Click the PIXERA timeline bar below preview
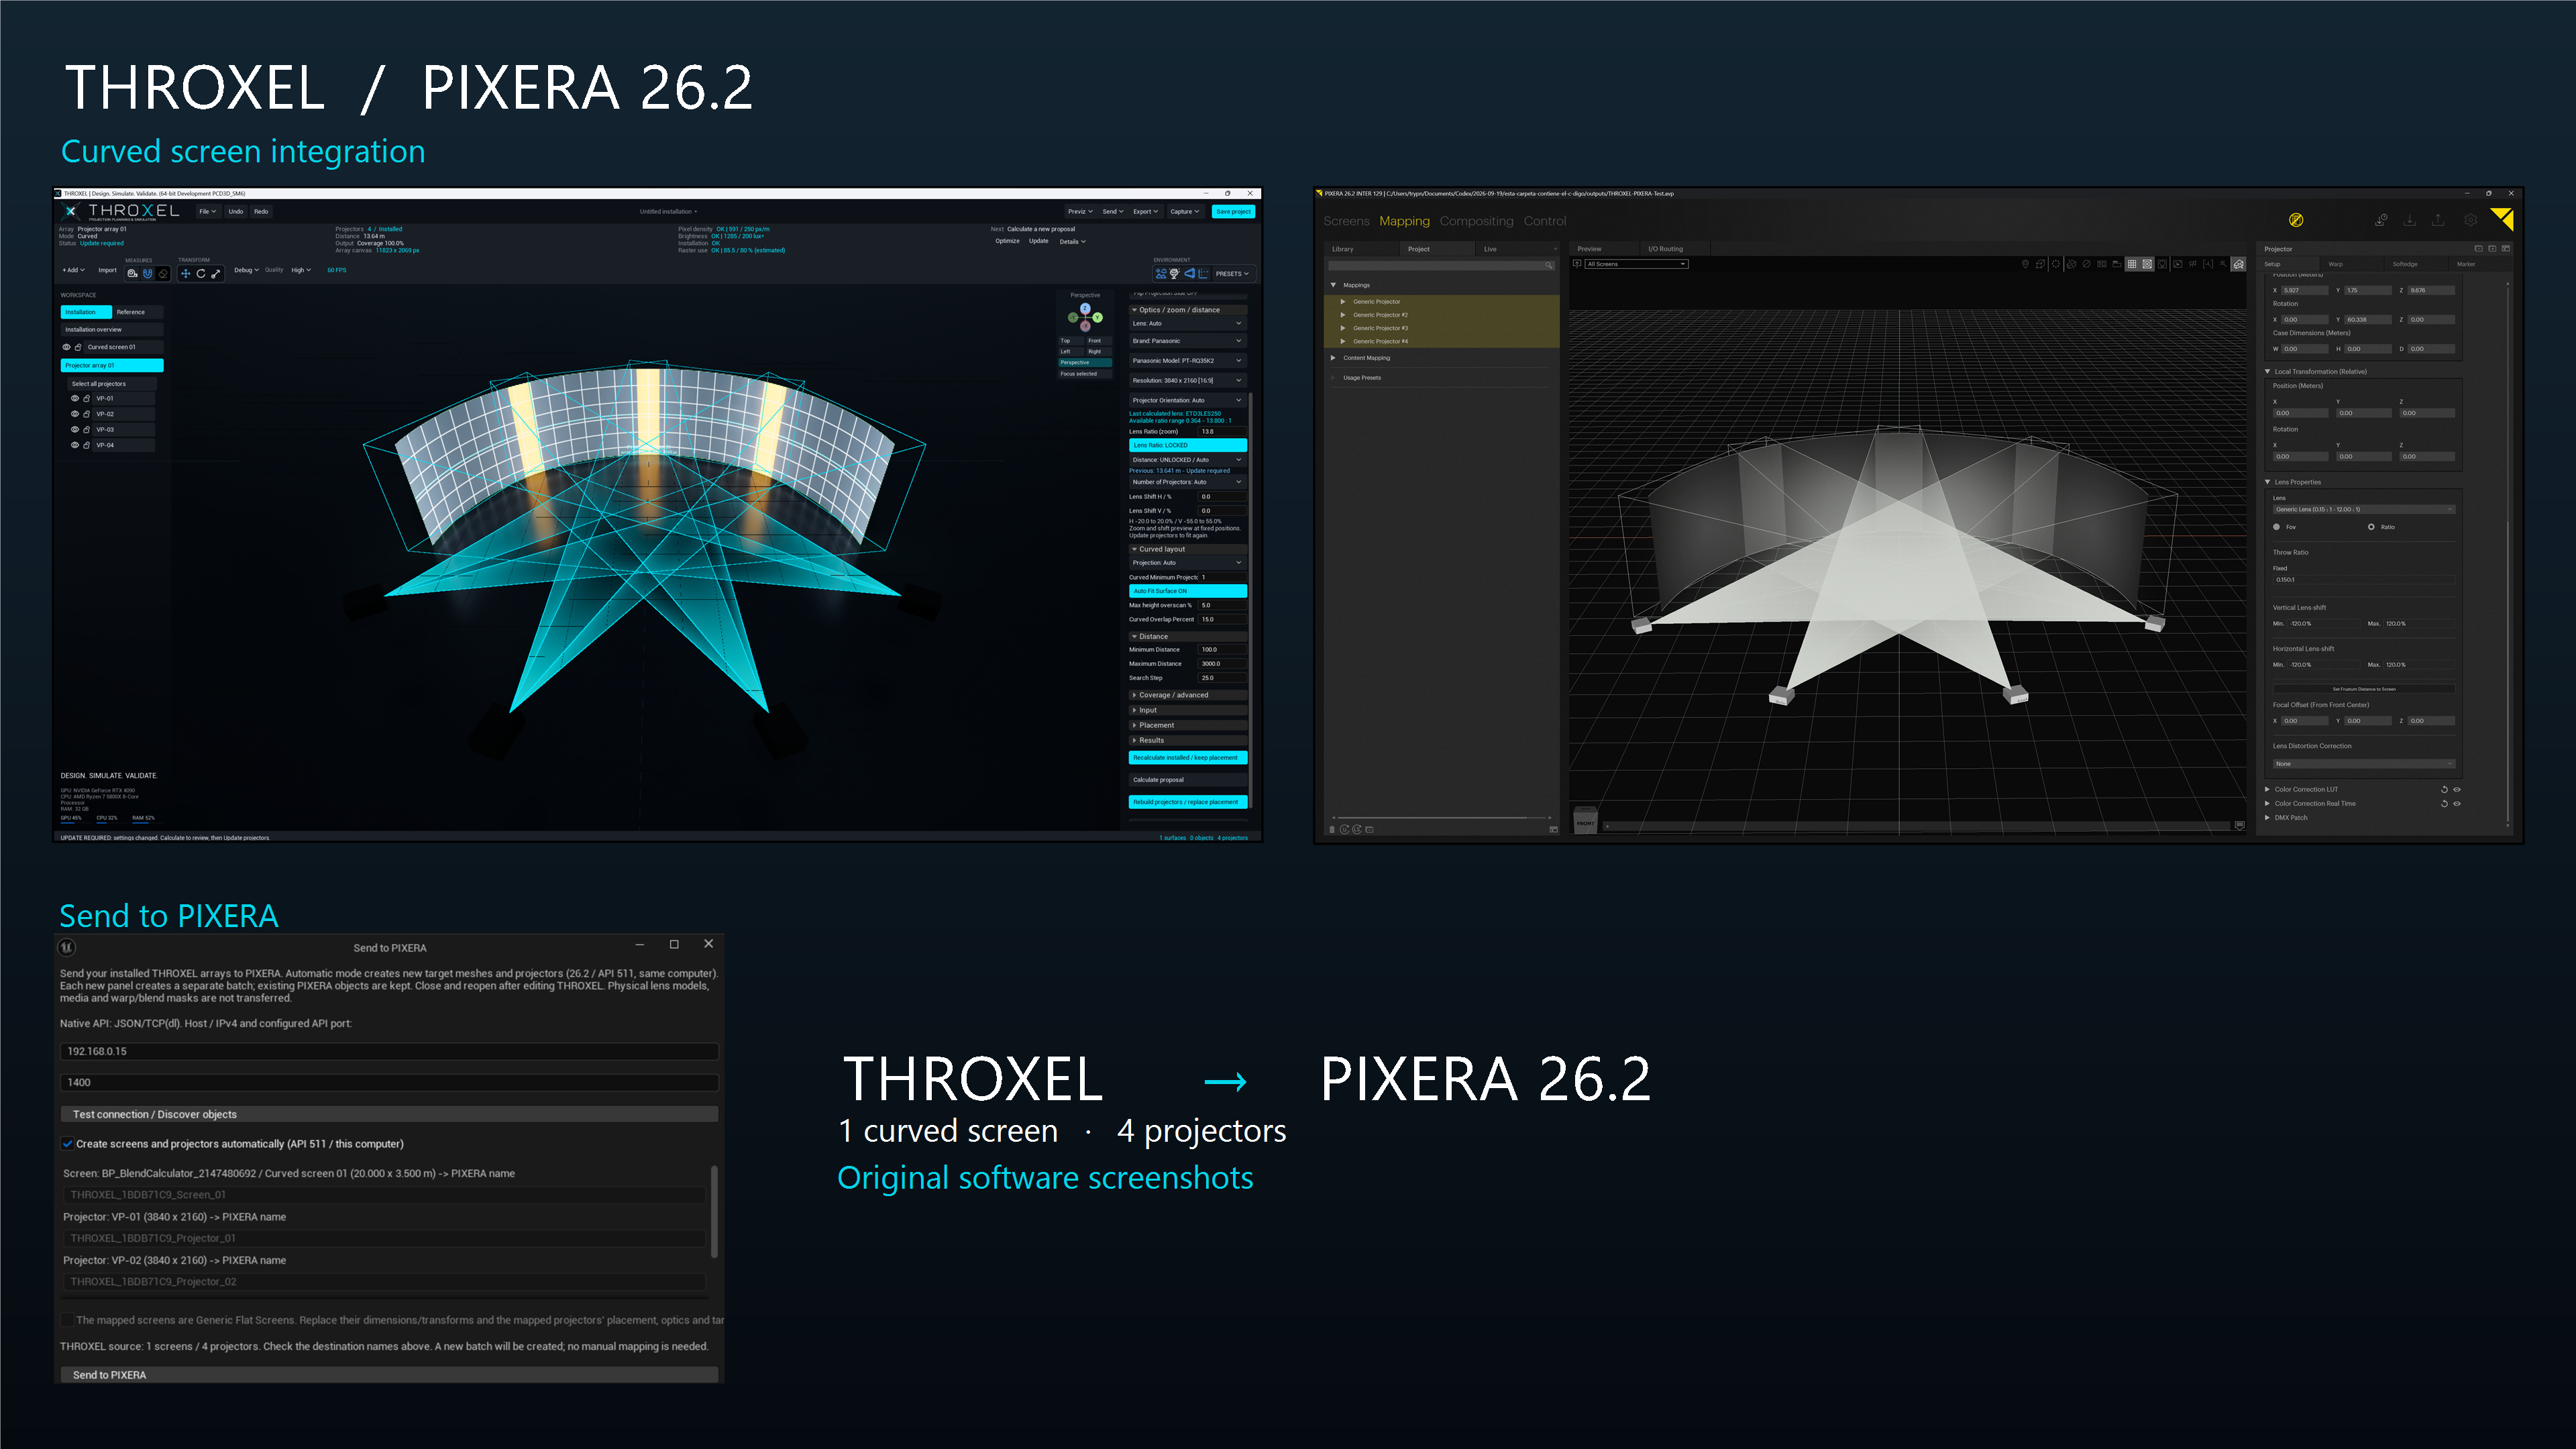This screenshot has height=1449, width=2576. click(1917, 826)
